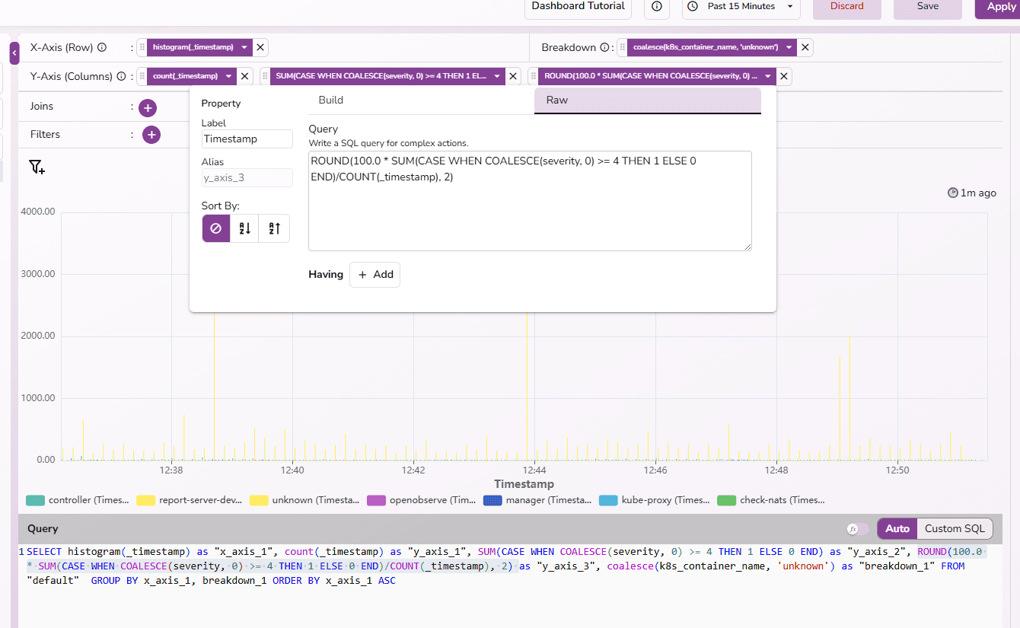
Task: Remove the coalesce breakdown field
Action: 805,47
